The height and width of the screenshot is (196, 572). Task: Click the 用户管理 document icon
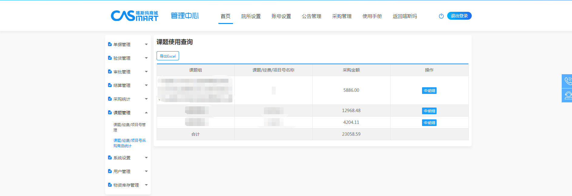[x=110, y=171]
